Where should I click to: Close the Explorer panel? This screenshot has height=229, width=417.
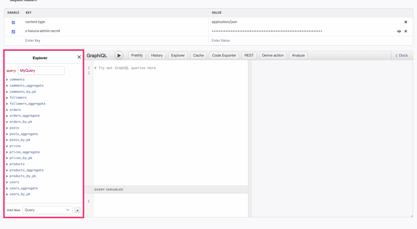coord(79,57)
